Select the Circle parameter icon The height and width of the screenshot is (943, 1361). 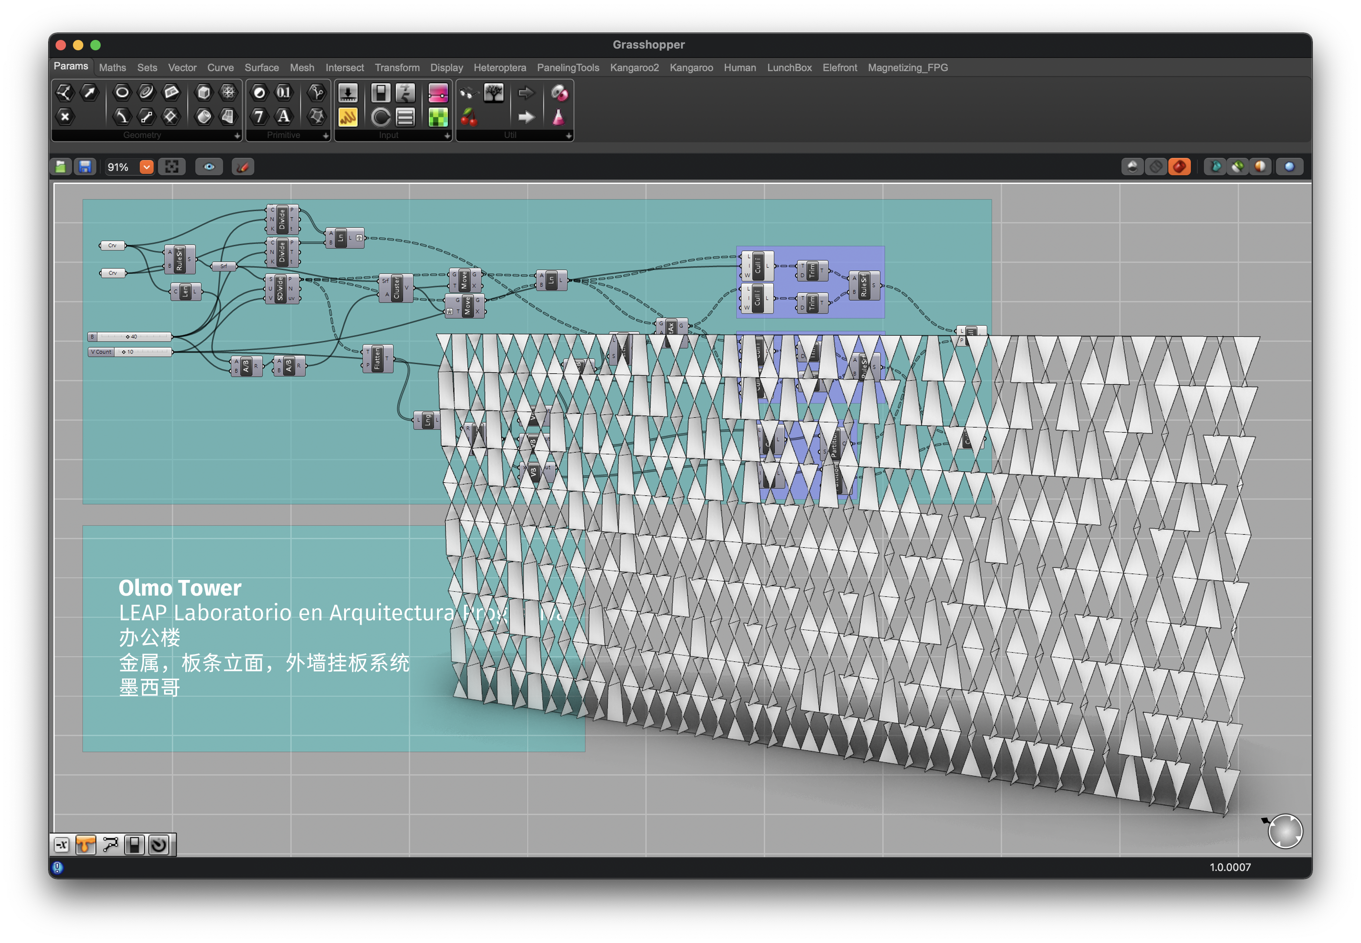122,92
